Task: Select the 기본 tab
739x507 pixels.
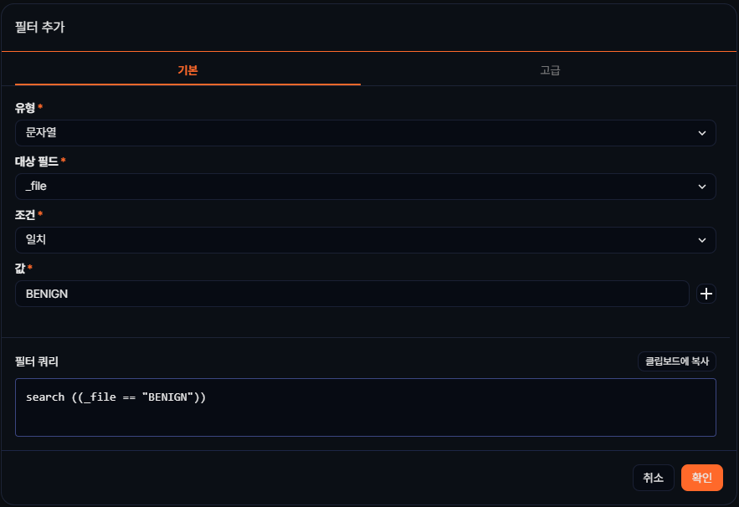Action: tap(187, 70)
